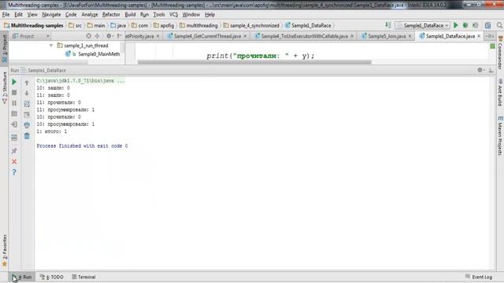Close the Run tab with red X
Screen dimensions: 504x283
coord(14,161)
